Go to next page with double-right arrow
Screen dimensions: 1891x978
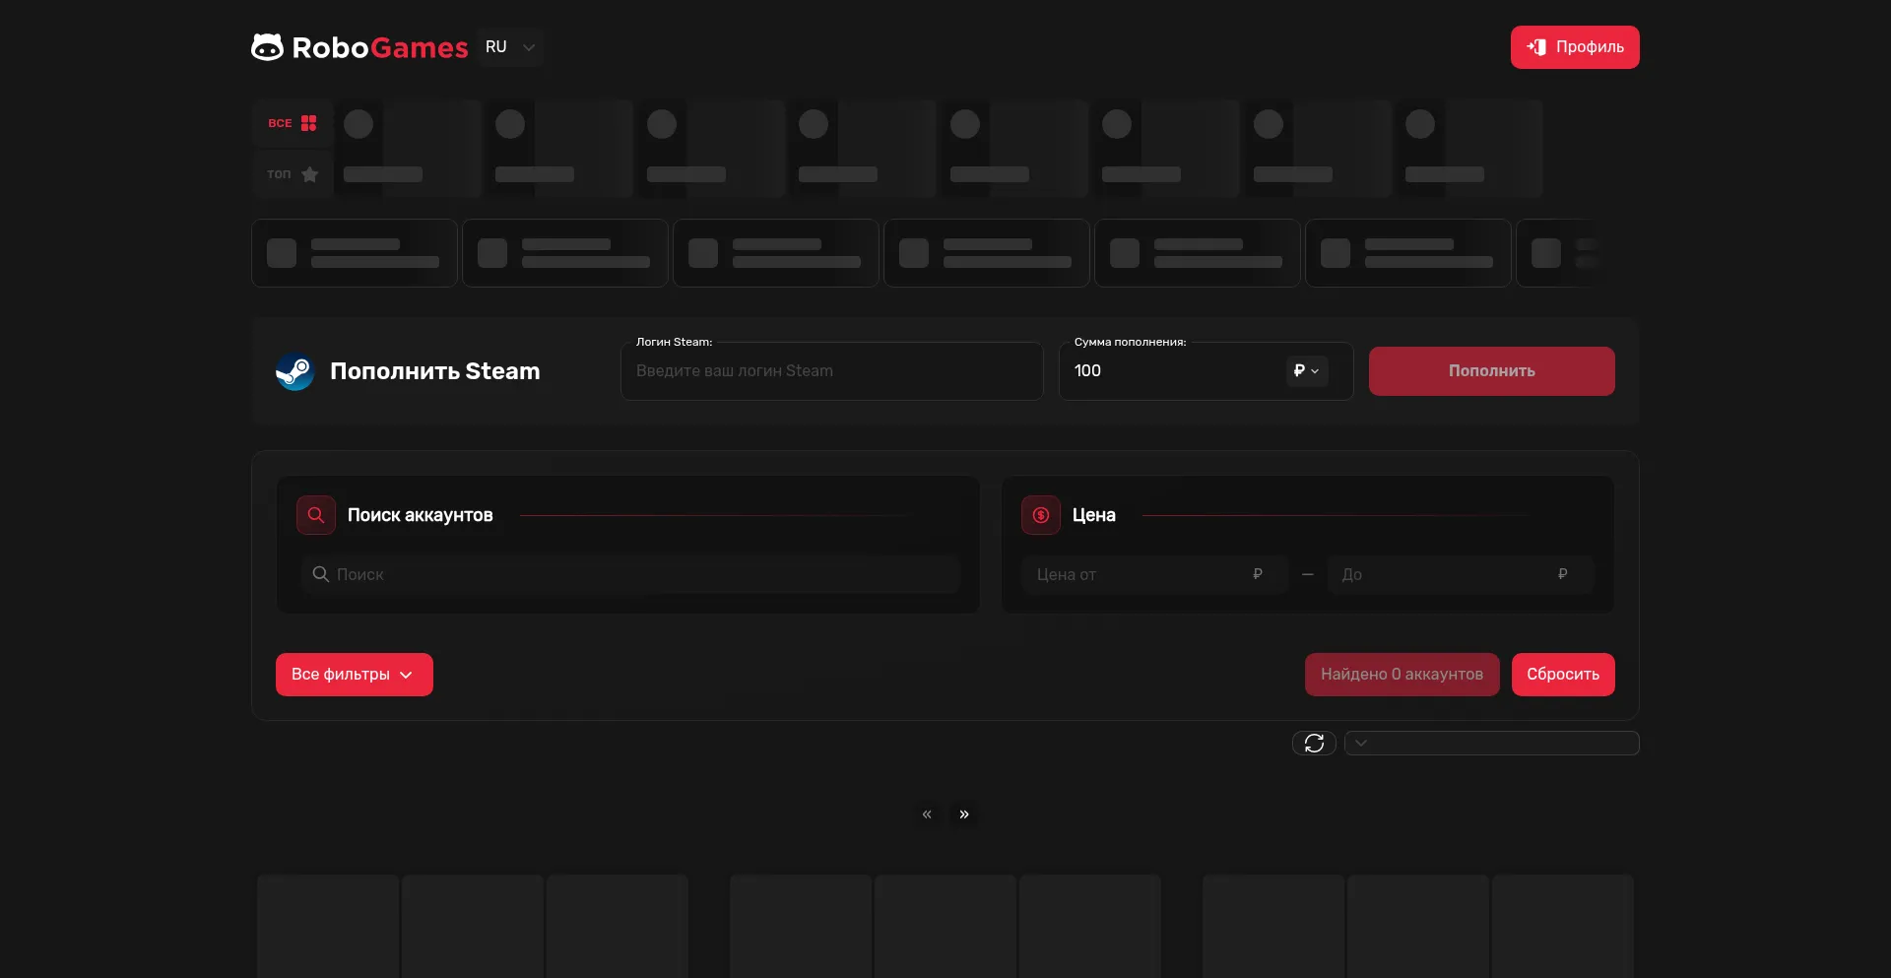point(964,815)
